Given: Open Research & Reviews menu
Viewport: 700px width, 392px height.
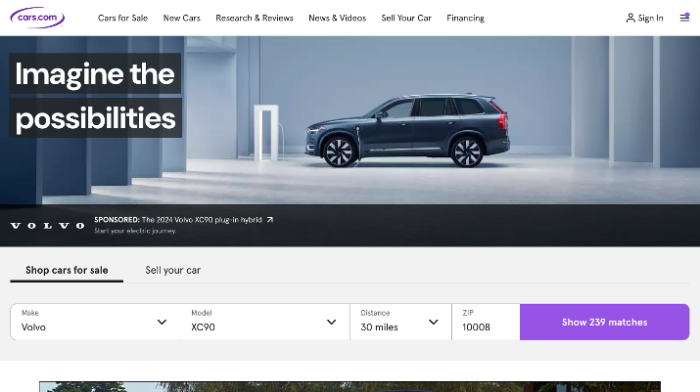Looking at the screenshot, I should 255,18.
